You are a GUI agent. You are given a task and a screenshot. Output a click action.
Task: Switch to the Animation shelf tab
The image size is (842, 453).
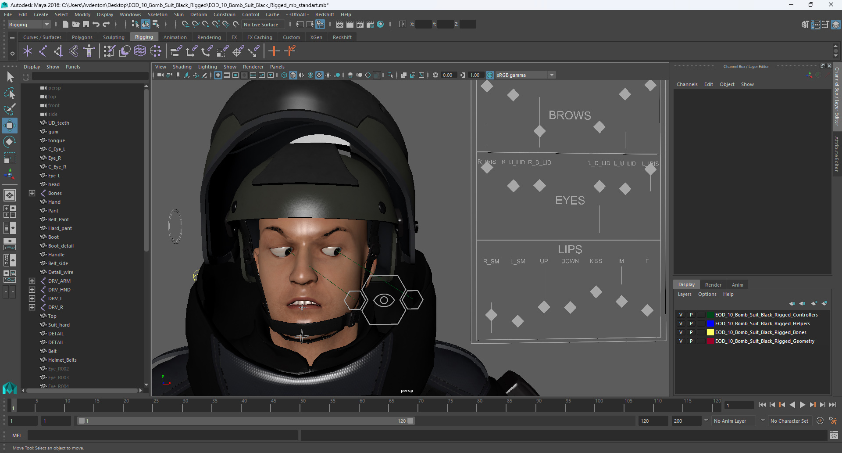coord(175,37)
